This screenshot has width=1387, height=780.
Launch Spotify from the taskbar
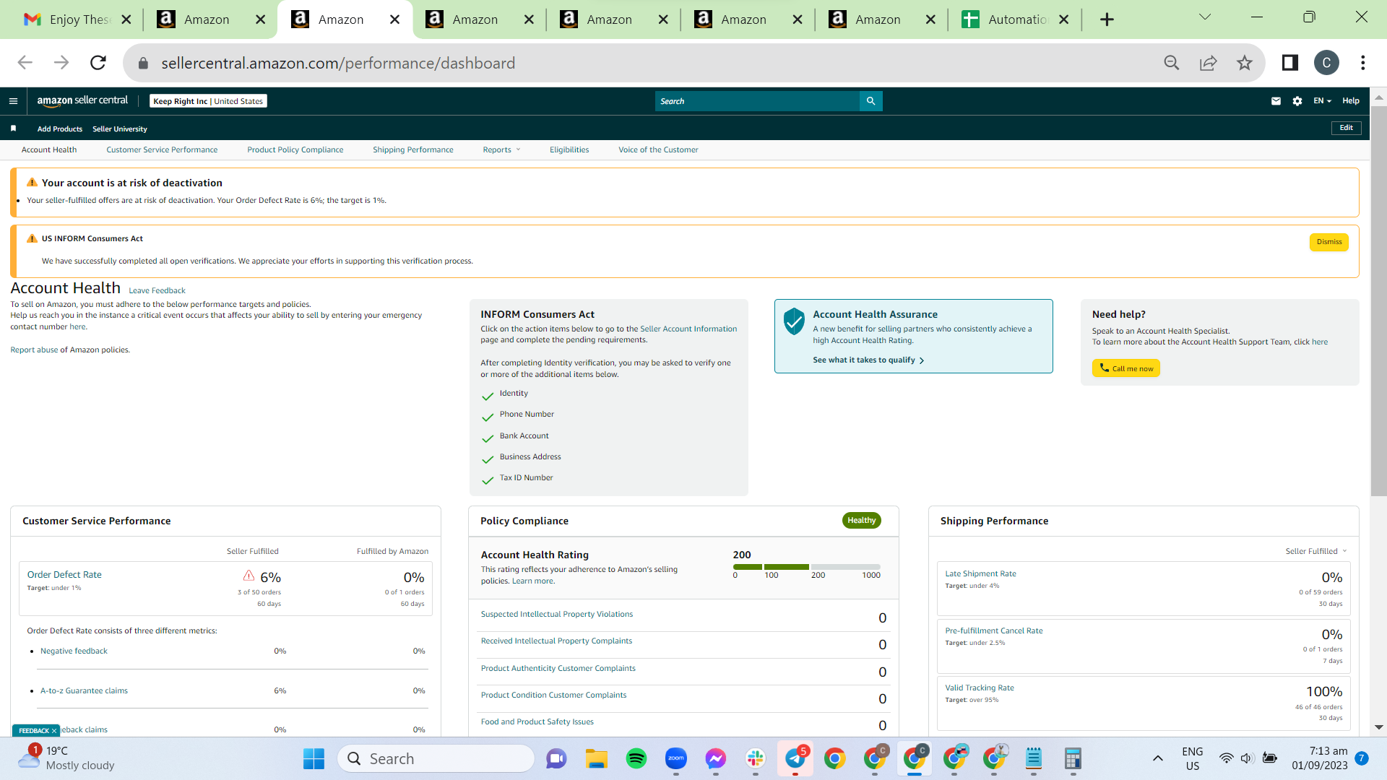click(636, 758)
